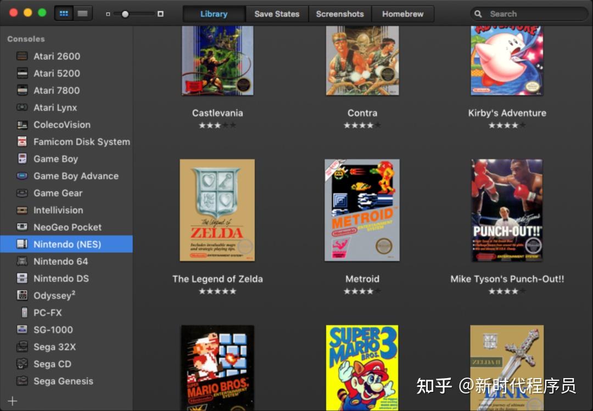Click the Contra title text
Image resolution: width=593 pixels, height=411 pixels.
click(x=362, y=113)
